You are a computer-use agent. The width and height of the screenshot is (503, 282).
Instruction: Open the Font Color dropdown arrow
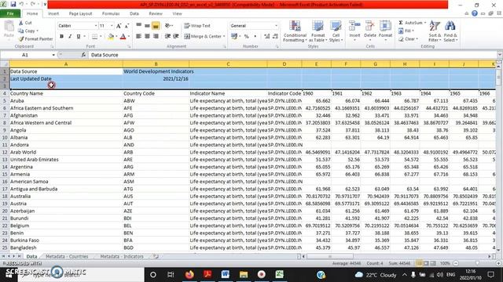(129, 37)
